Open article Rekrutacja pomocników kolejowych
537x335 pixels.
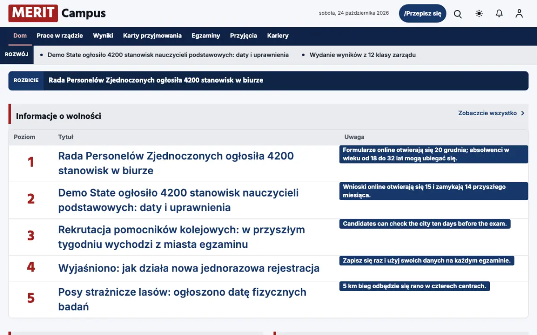[181, 237]
